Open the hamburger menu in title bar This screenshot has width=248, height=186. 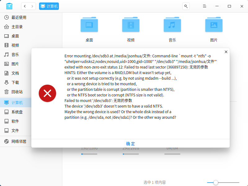pos(205,6)
